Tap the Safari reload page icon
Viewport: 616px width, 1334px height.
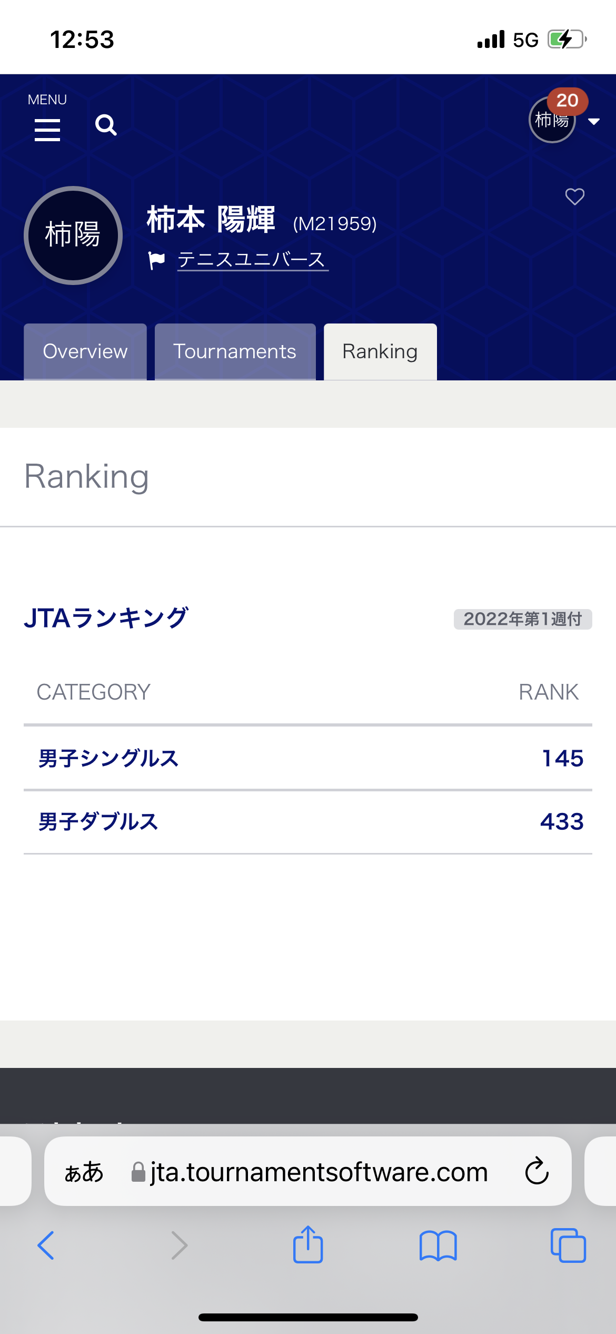coord(536,1171)
